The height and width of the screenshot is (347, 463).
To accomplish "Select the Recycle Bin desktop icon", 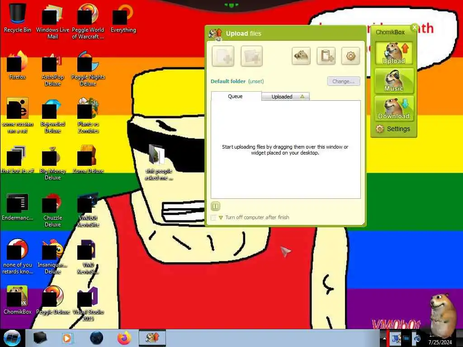I will point(18,17).
